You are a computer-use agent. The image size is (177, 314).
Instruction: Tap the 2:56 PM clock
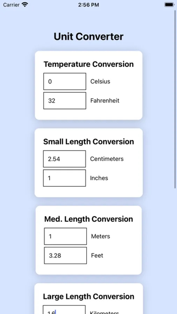(x=88, y=5)
